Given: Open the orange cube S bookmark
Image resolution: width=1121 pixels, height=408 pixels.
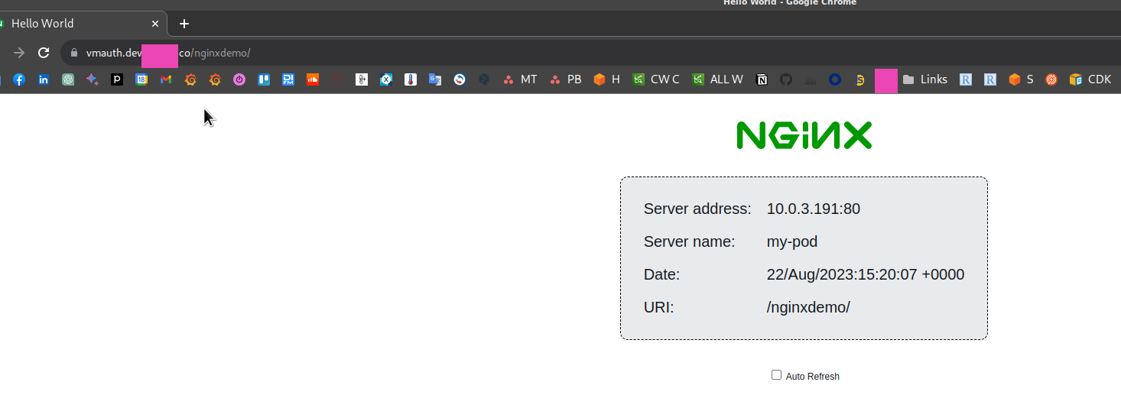Looking at the screenshot, I should [x=1021, y=79].
